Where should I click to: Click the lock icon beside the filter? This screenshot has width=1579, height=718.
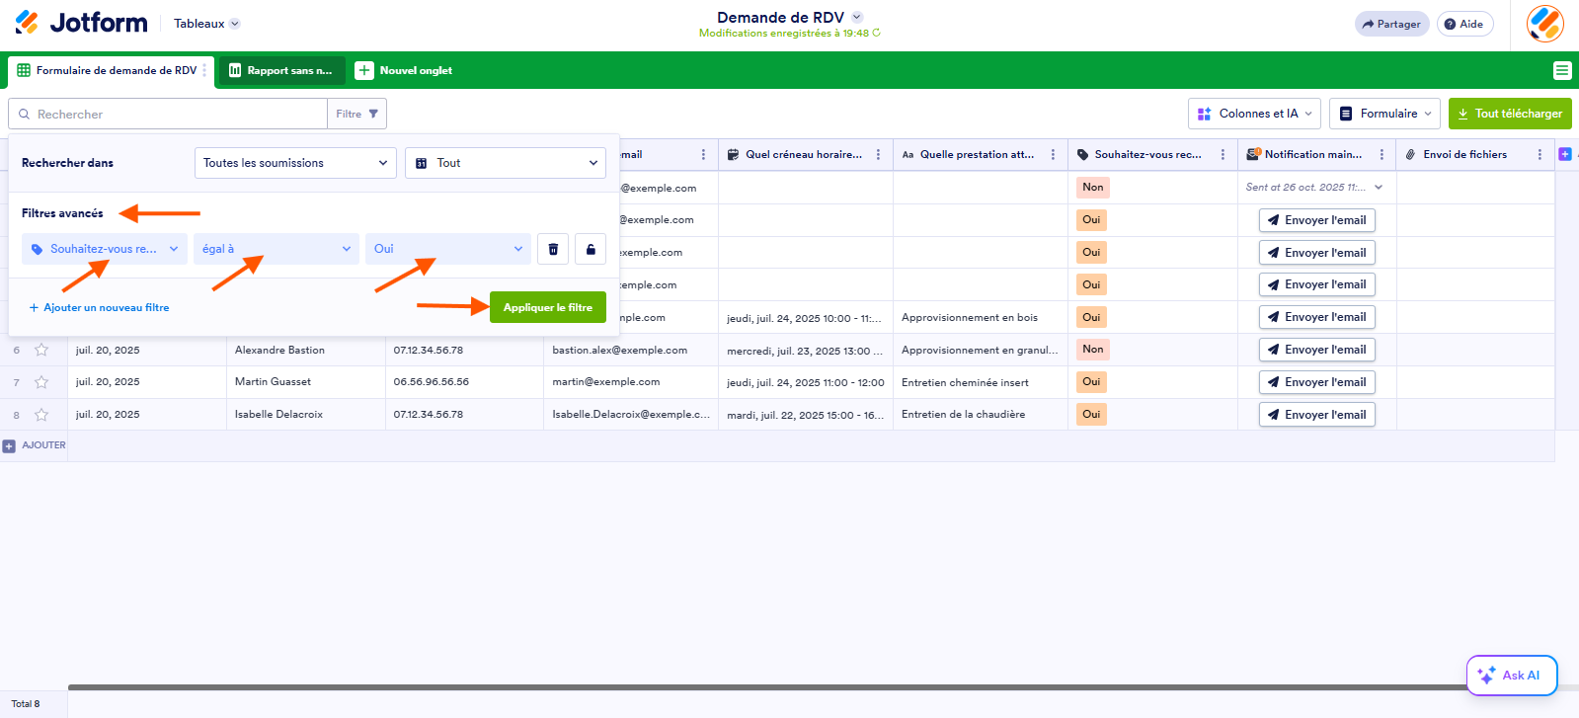591,249
